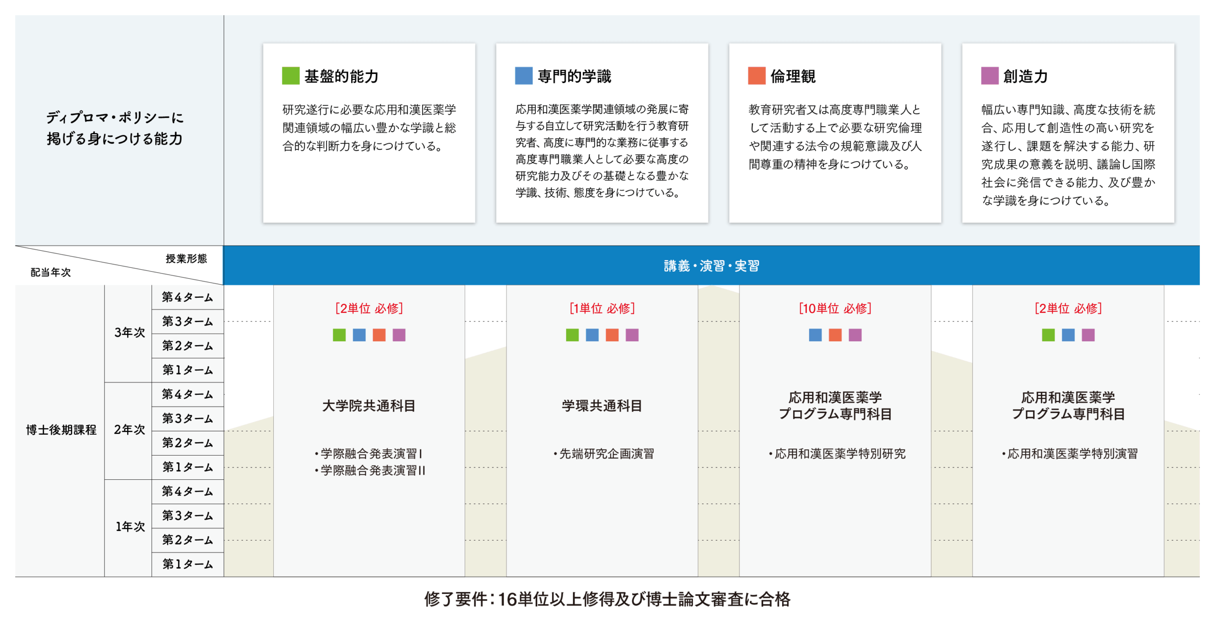Click the orange square beside 倫理観
The image size is (1215, 622).
(x=757, y=76)
